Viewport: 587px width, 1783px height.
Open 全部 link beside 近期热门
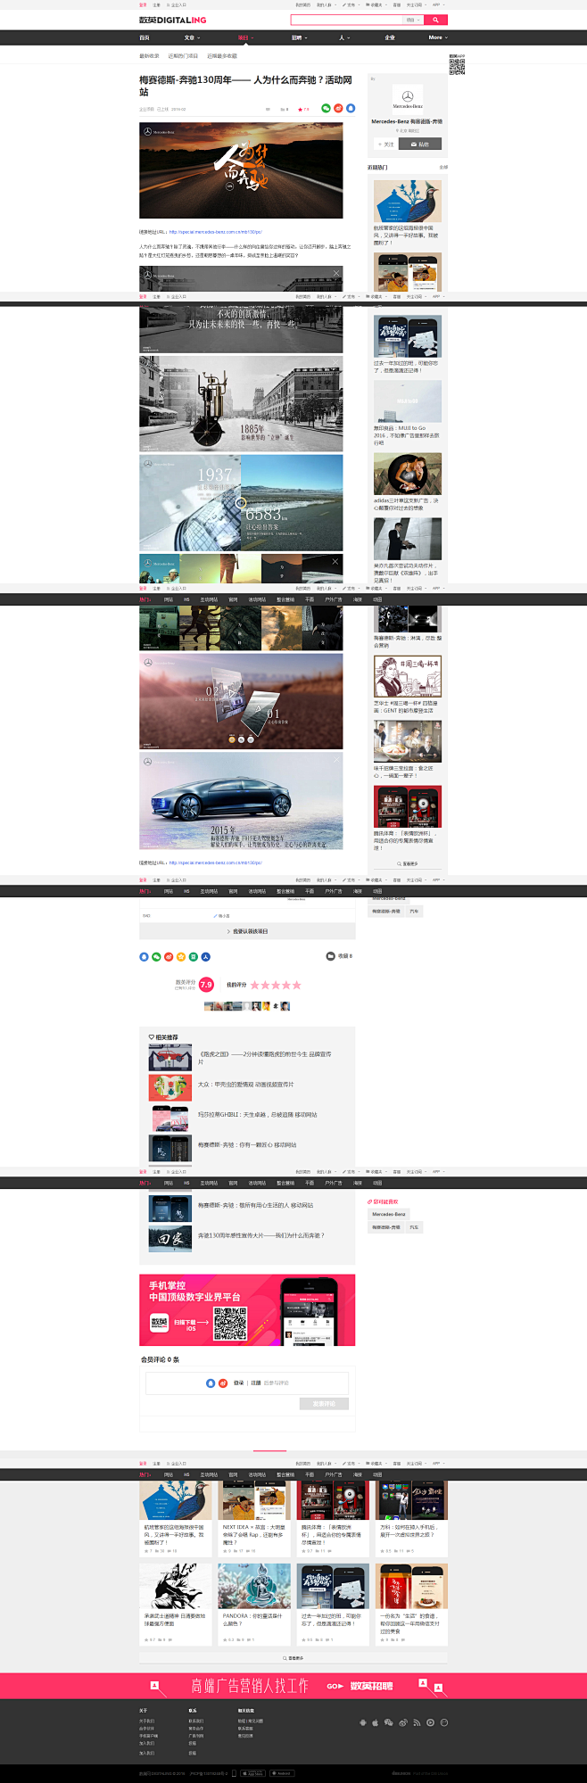pyautogui.click(x=443, y=168)
